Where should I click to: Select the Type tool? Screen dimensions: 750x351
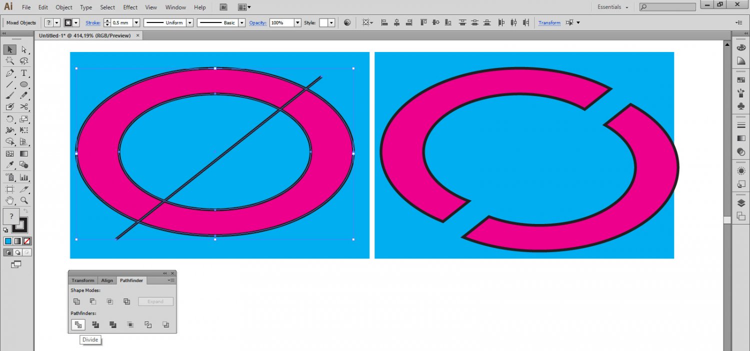tap(23, 73)
